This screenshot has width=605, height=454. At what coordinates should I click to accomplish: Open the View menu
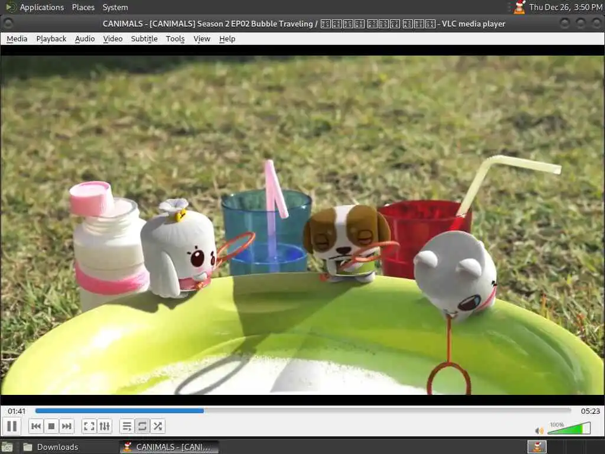pos(202,38)
